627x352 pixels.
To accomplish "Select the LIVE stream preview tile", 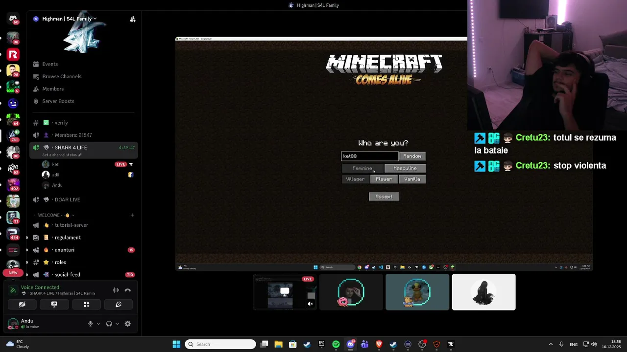I will [x=285, y=292].
